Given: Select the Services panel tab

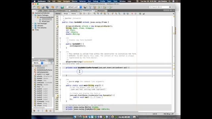Looking at the screenshot, I should coord(46,11).
